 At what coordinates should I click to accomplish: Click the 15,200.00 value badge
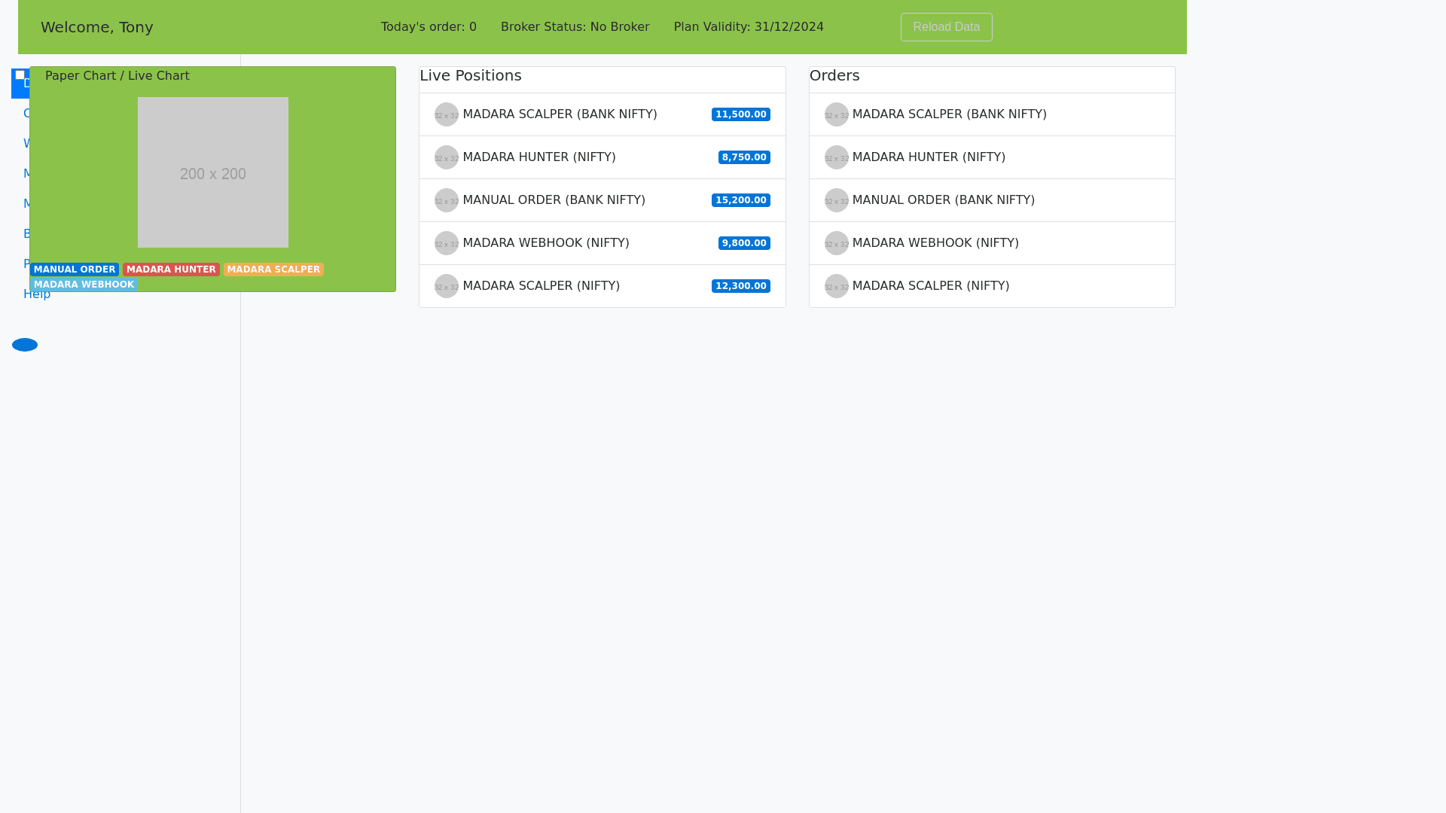coord(740,200)
